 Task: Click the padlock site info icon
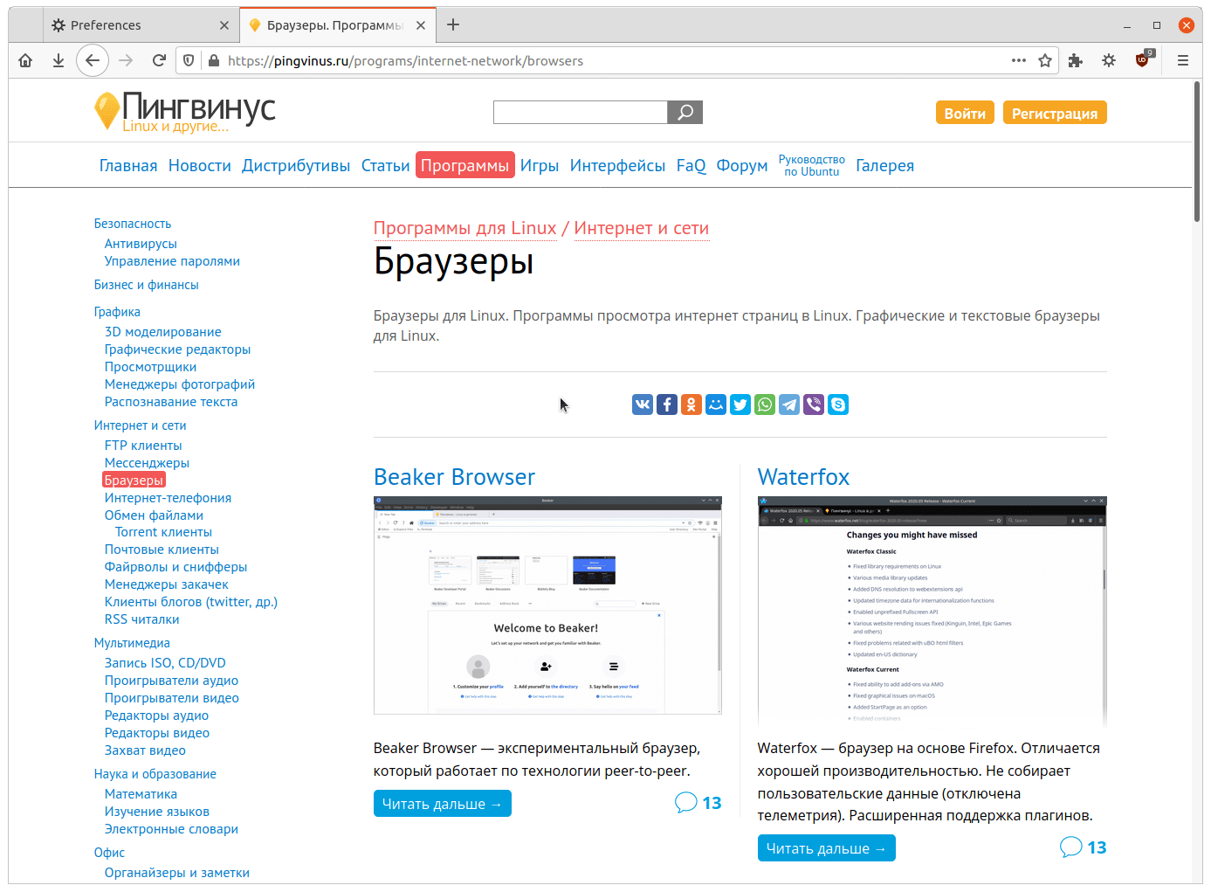[213, 60]
